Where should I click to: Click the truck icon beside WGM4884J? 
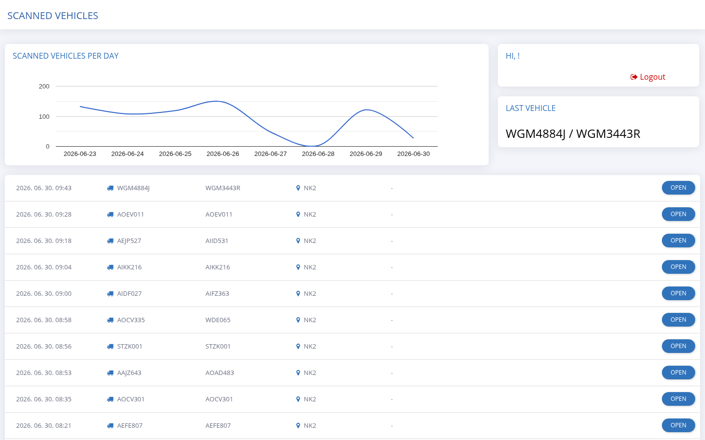[x=110, y=188]
